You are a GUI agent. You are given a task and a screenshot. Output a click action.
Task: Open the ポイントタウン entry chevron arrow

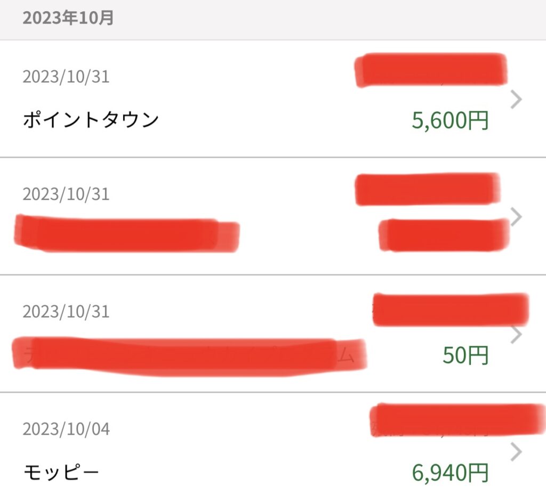515,99
